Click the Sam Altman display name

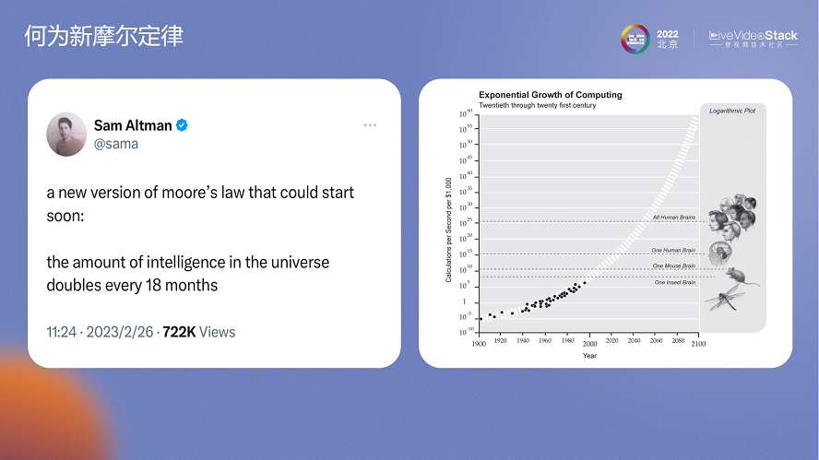(x=133, y=124)
